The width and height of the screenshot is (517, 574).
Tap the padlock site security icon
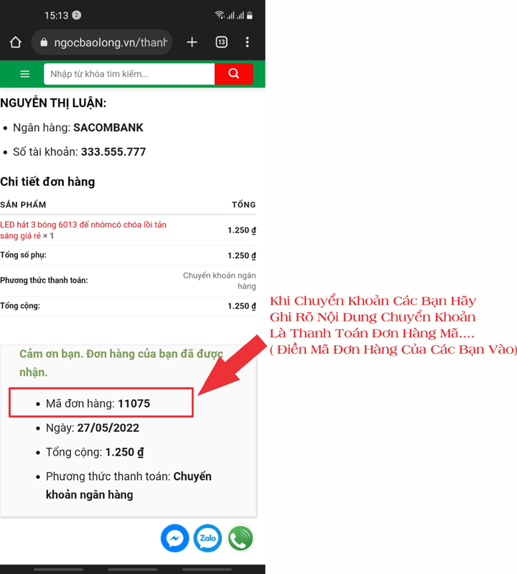[44, 43]
